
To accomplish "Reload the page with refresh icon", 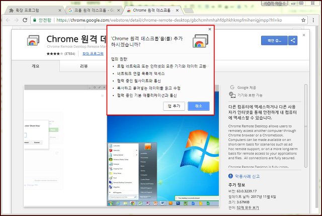I will (x=25, y=20).
